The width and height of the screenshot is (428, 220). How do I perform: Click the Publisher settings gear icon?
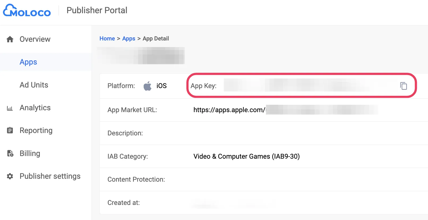pos(10,176)
